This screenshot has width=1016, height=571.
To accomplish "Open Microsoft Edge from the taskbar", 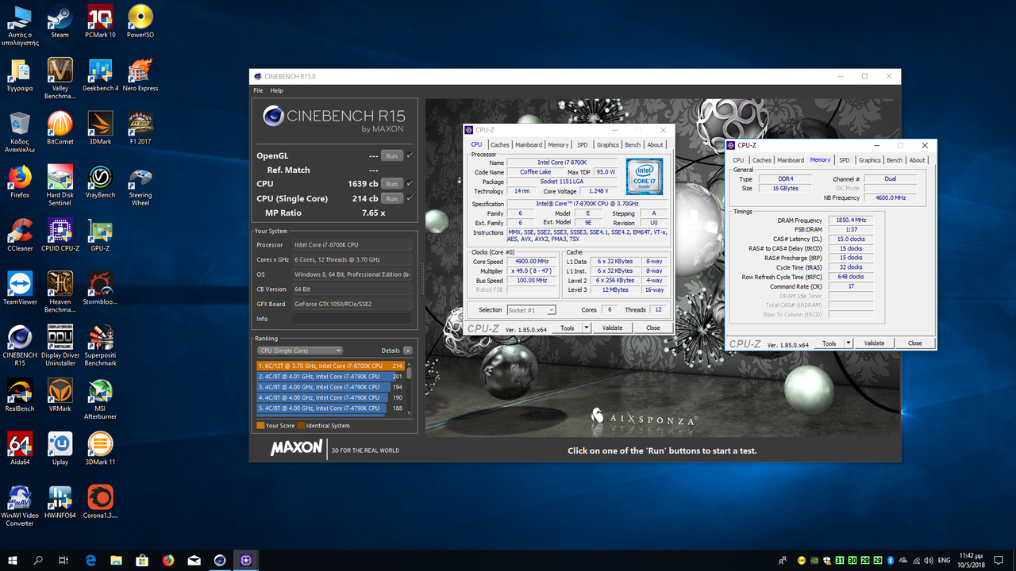I will [90, 560].
